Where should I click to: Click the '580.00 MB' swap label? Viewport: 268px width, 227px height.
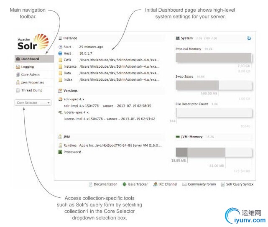(x=209, y=94)
